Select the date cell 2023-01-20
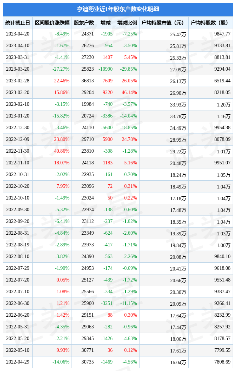233x371 pixels. [x=18, y=116]
